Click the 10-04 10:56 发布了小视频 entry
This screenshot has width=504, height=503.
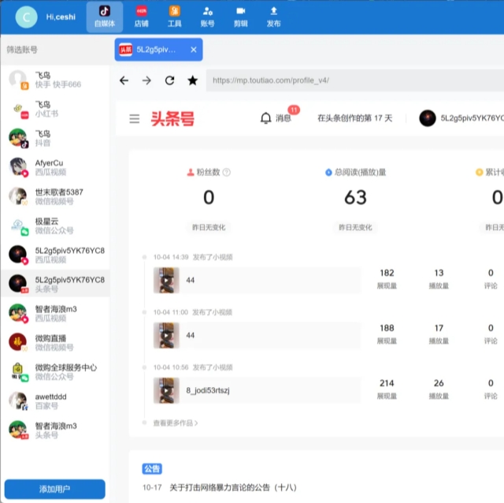tap(193, 367)
